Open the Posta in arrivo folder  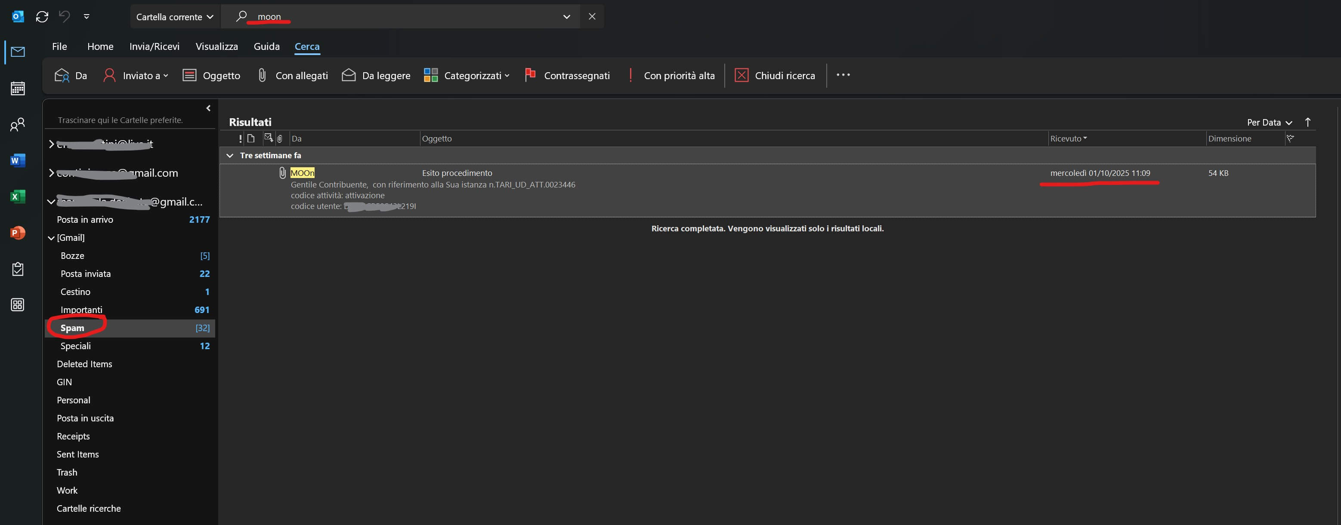(85, 220)
